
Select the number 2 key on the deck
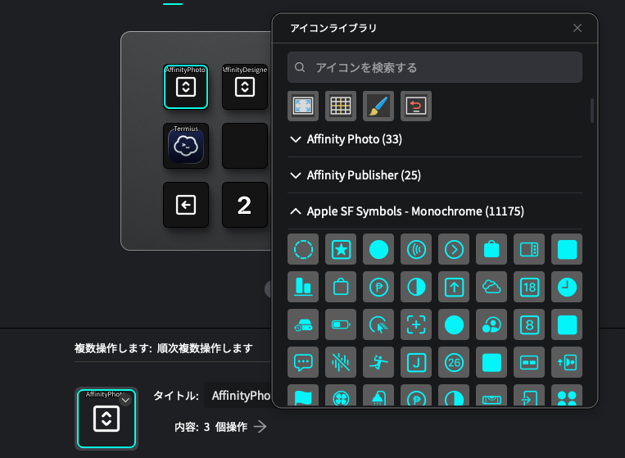coord(245,205)
